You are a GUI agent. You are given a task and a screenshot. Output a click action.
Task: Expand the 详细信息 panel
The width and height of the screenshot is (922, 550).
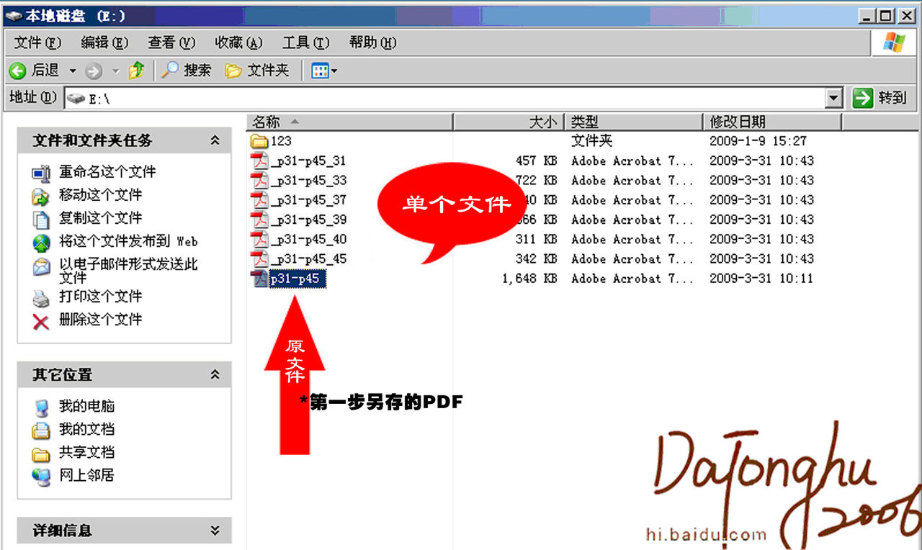point(215,531)
